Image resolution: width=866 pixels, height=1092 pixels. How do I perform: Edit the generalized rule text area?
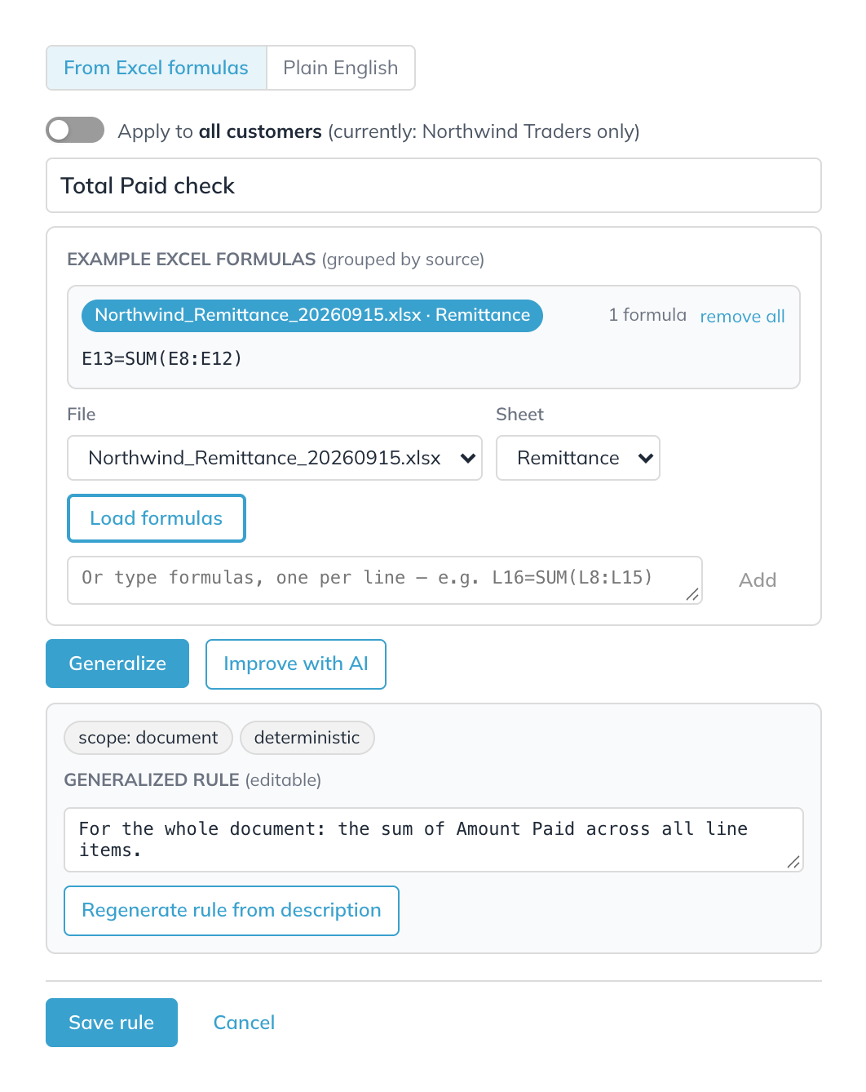pos(434,840)
